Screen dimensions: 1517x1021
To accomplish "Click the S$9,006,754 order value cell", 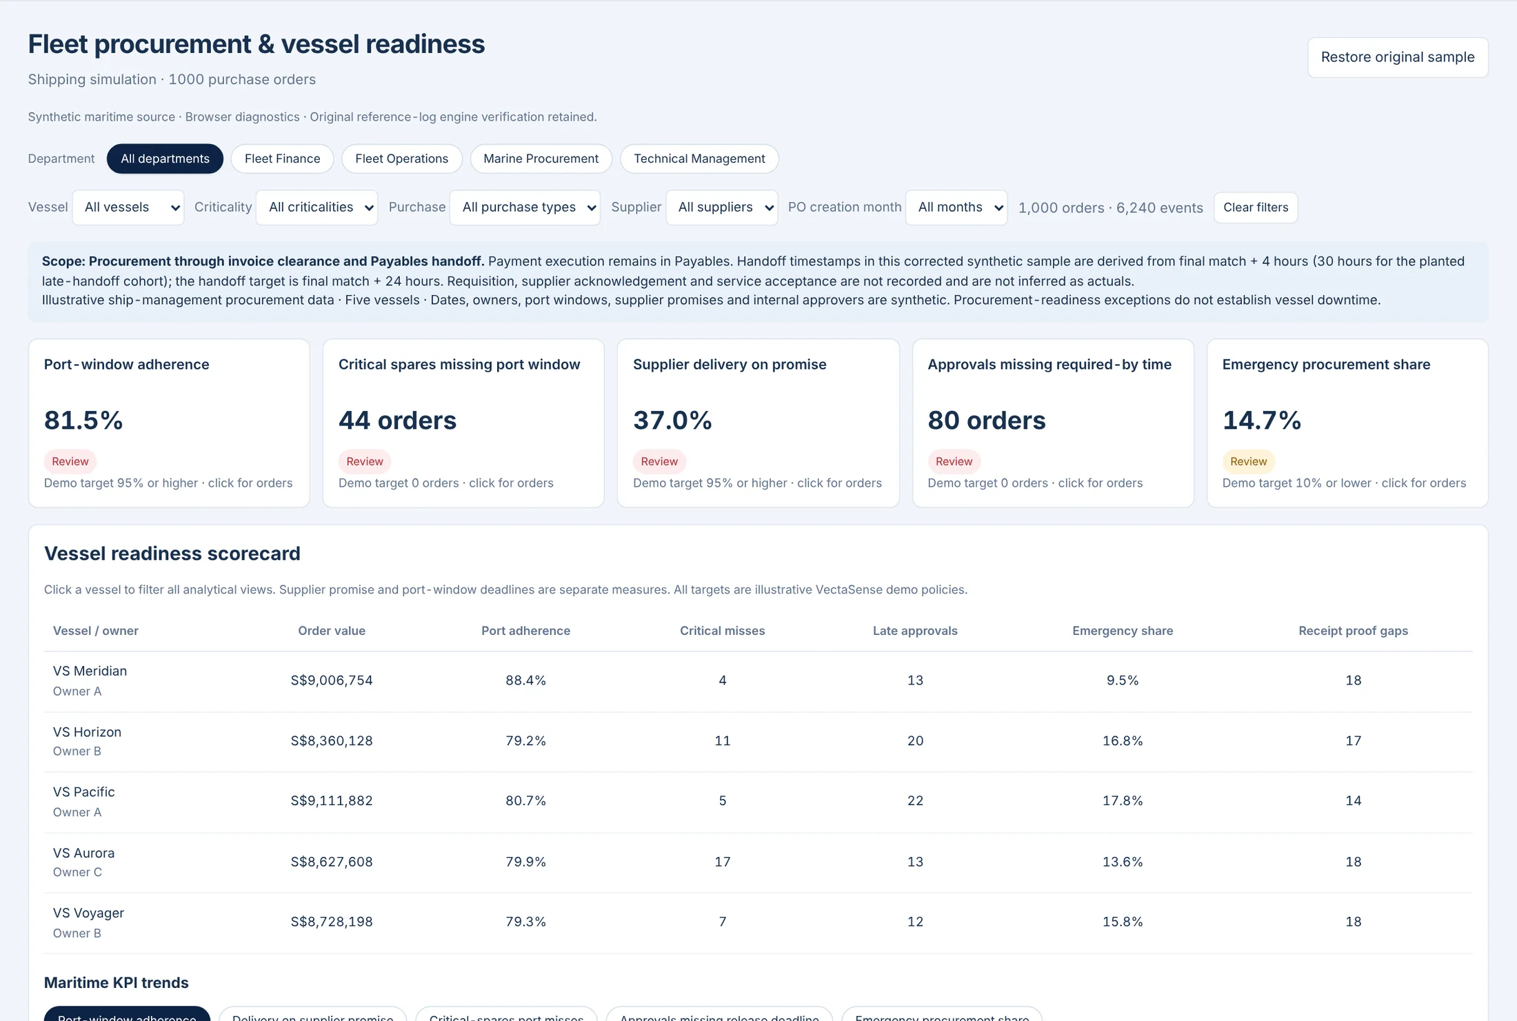I will (332, 680).
